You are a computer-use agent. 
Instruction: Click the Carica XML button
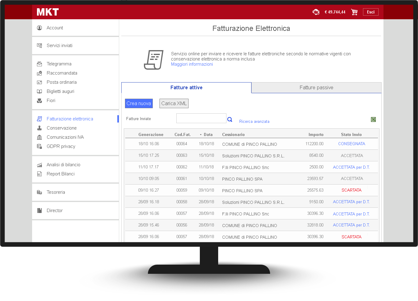coord(174,103)
